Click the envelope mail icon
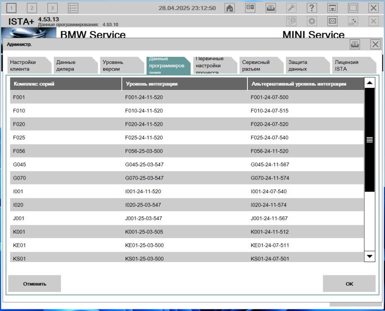The image size is (385, 311). point(332,21)
